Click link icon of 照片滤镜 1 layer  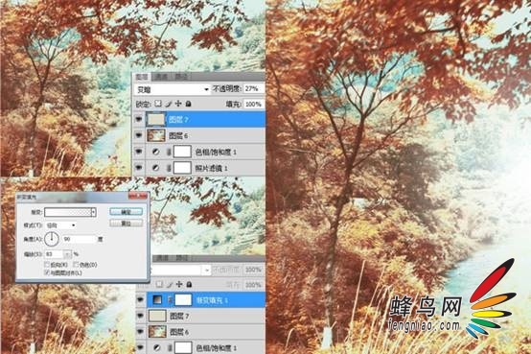pyautogui.click(x=169, y=168)
